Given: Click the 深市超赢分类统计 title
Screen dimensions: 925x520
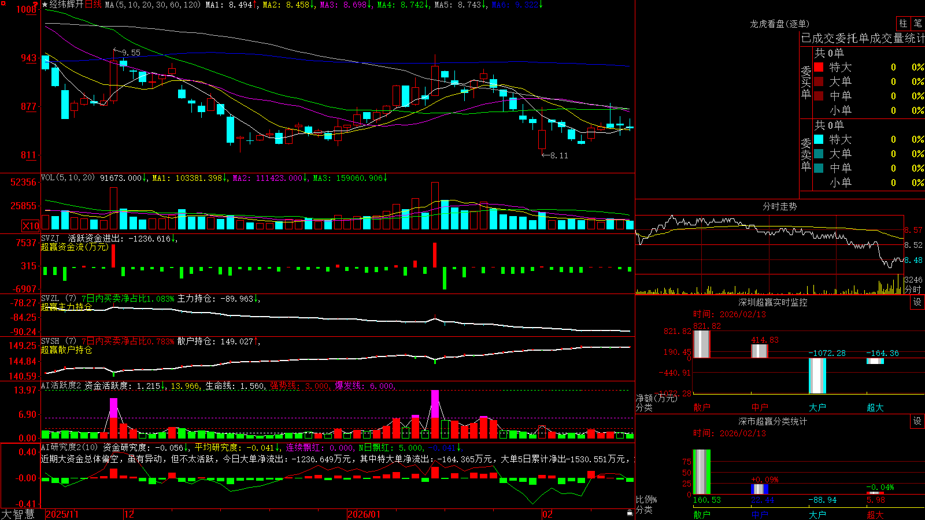Looking at the screenshot, I should click(773, 421).
